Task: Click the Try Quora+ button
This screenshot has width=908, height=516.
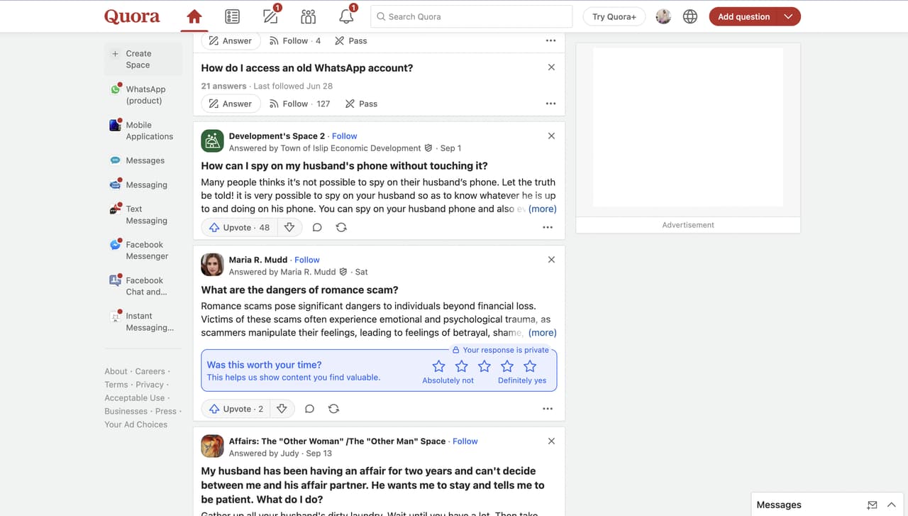Action: [614, 16]
